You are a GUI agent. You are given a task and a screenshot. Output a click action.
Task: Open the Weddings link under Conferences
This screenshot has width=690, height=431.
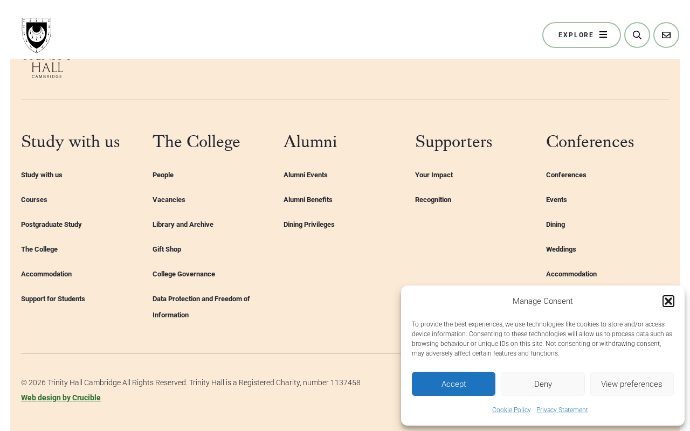561,249
